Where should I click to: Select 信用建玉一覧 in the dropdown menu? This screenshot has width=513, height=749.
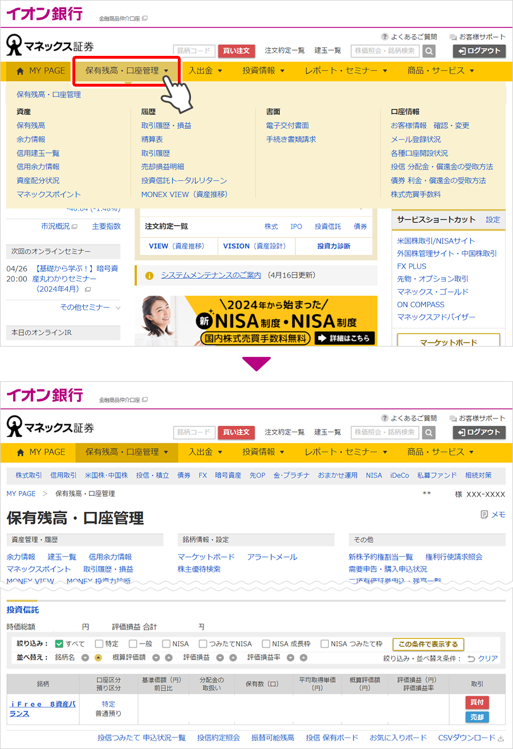38,153
